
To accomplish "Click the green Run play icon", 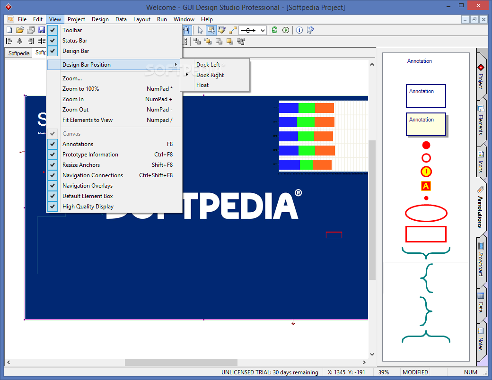I will [x=286, y=30].
